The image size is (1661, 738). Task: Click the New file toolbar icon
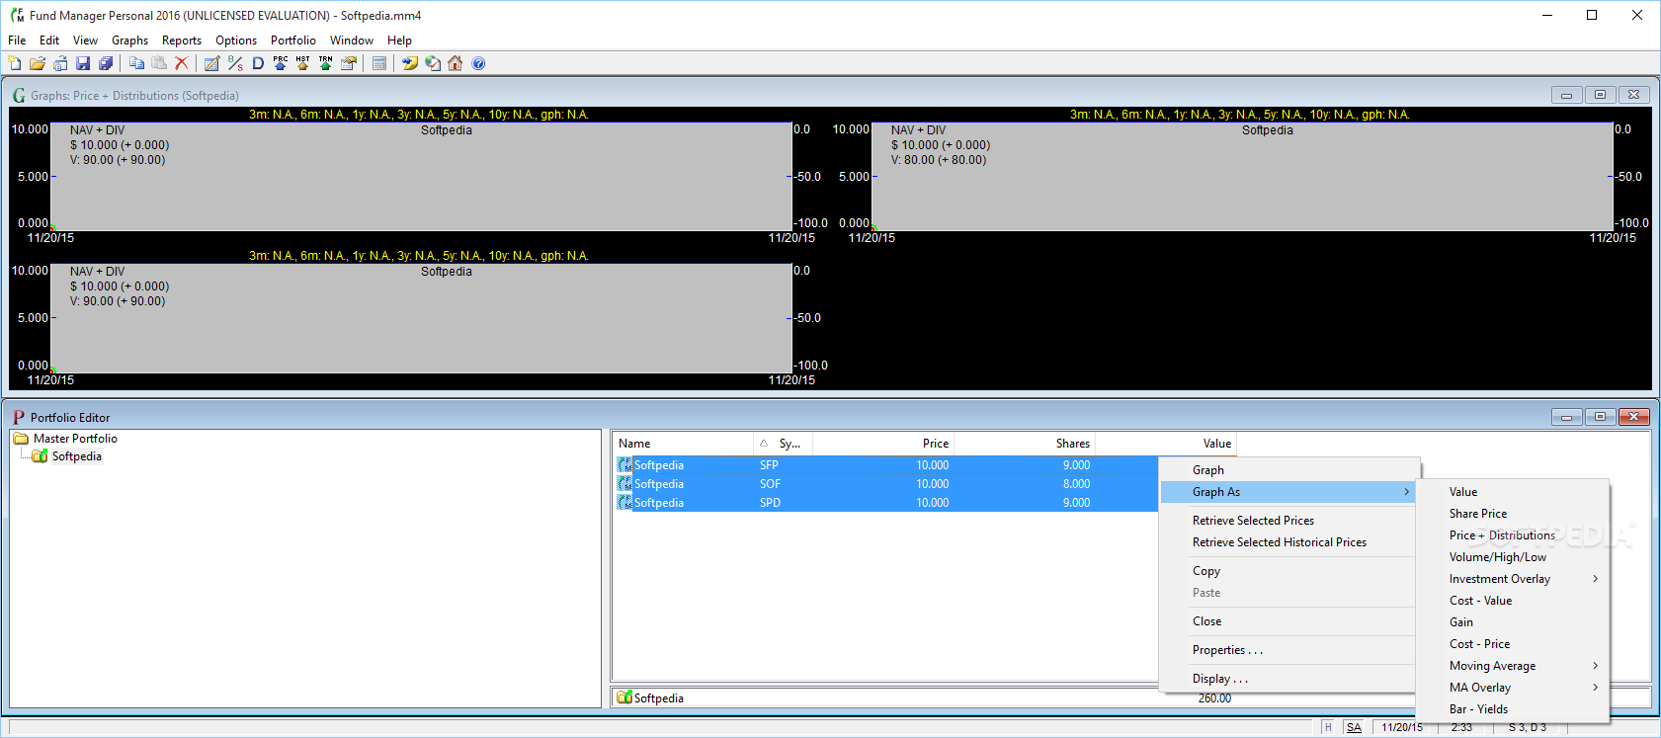(x=14, y=63)
